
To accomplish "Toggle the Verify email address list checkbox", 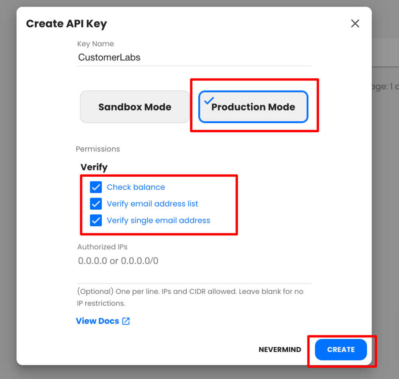I will 96,204.
